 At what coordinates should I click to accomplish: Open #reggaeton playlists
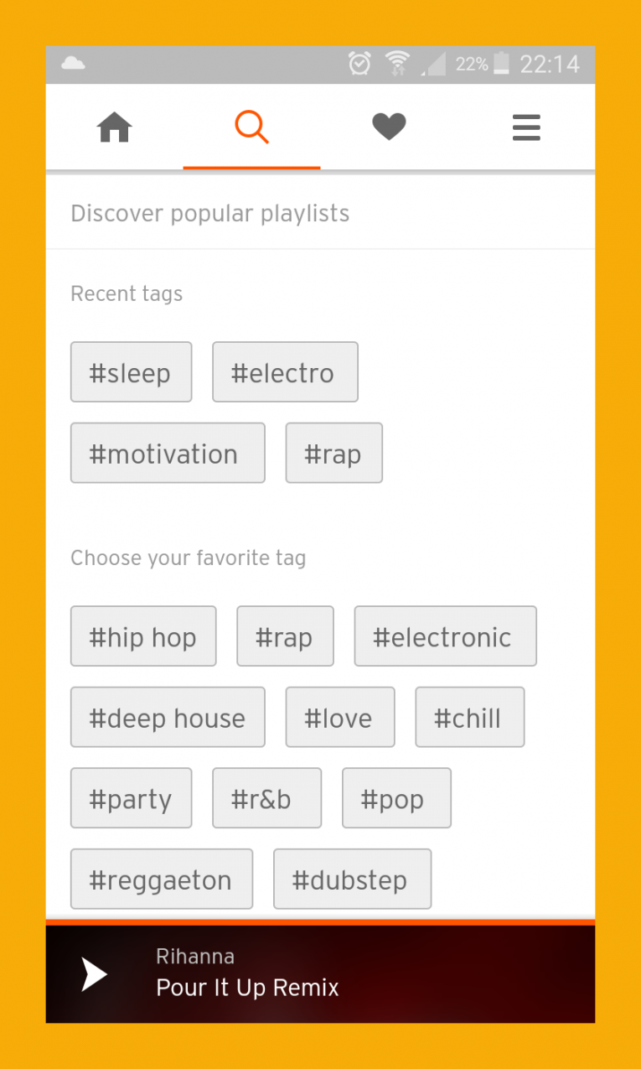coord(161,879)
